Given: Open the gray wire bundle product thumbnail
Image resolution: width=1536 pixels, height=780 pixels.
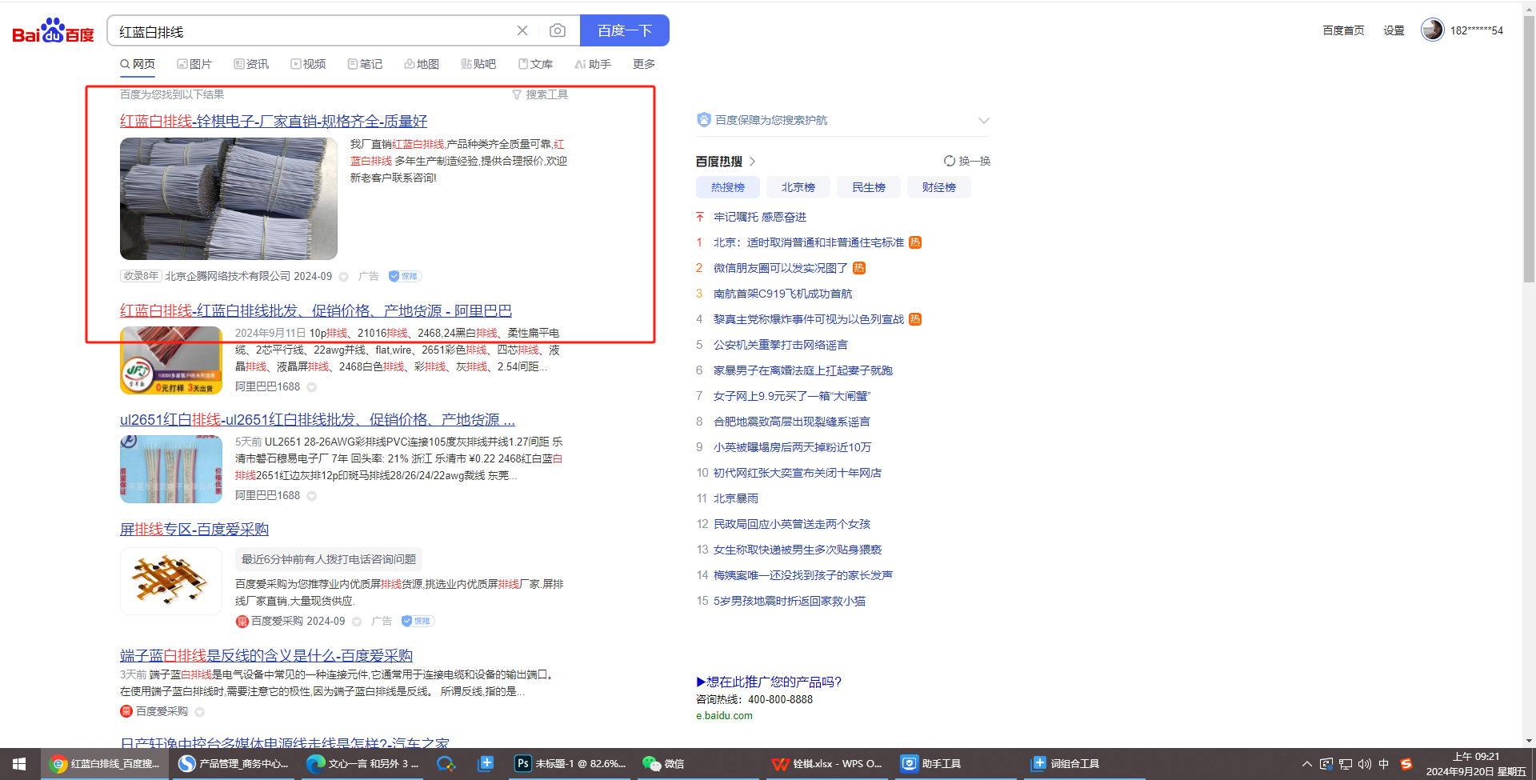Looking at the screenshot, I should [x=229, y=198].
